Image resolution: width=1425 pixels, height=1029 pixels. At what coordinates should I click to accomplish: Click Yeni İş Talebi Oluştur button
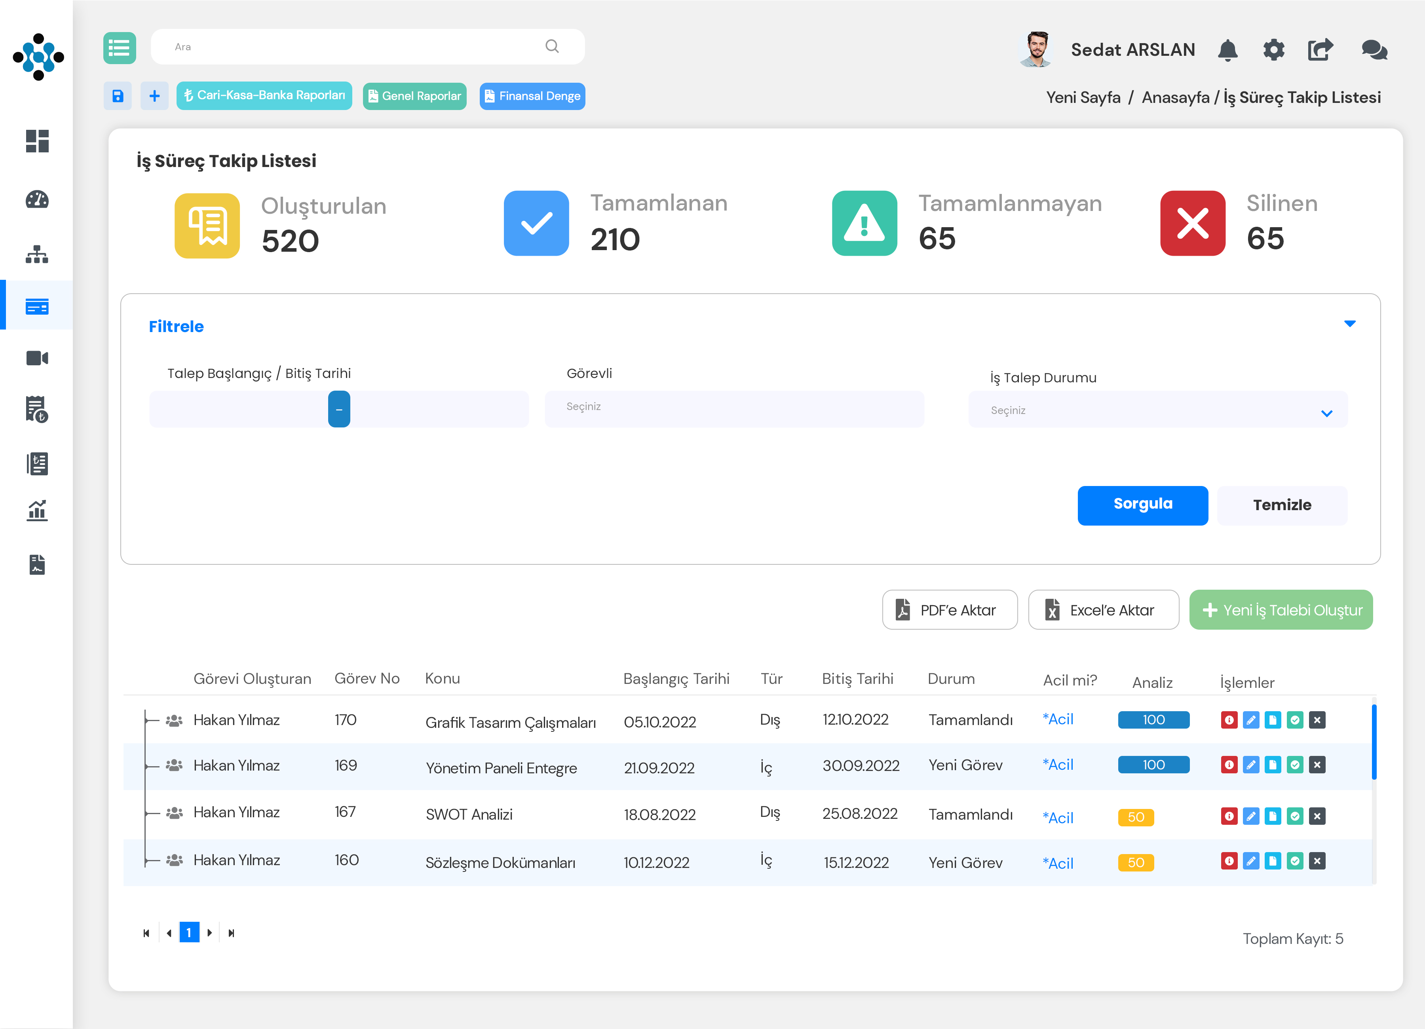(x=1281, y=610)
